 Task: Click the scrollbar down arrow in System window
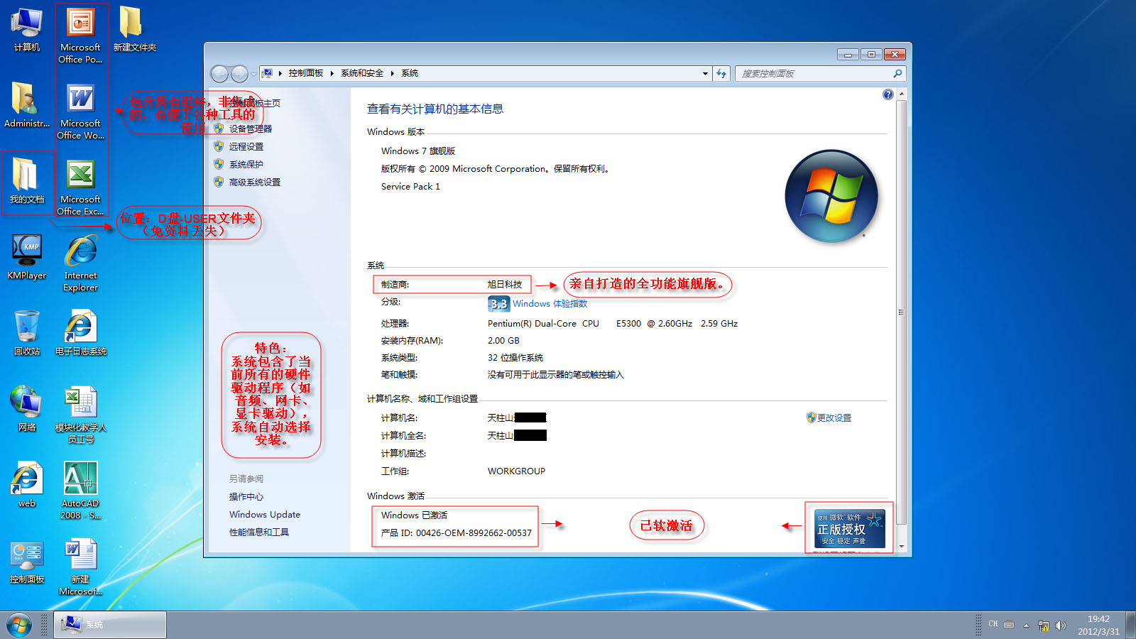[x=902, y=547]
